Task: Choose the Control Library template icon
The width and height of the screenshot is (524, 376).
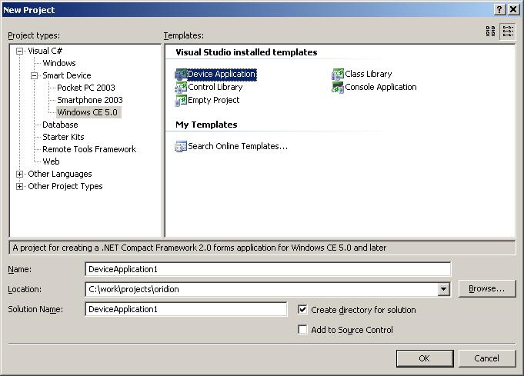Action: pyautogui.click(x=181, y=88)
